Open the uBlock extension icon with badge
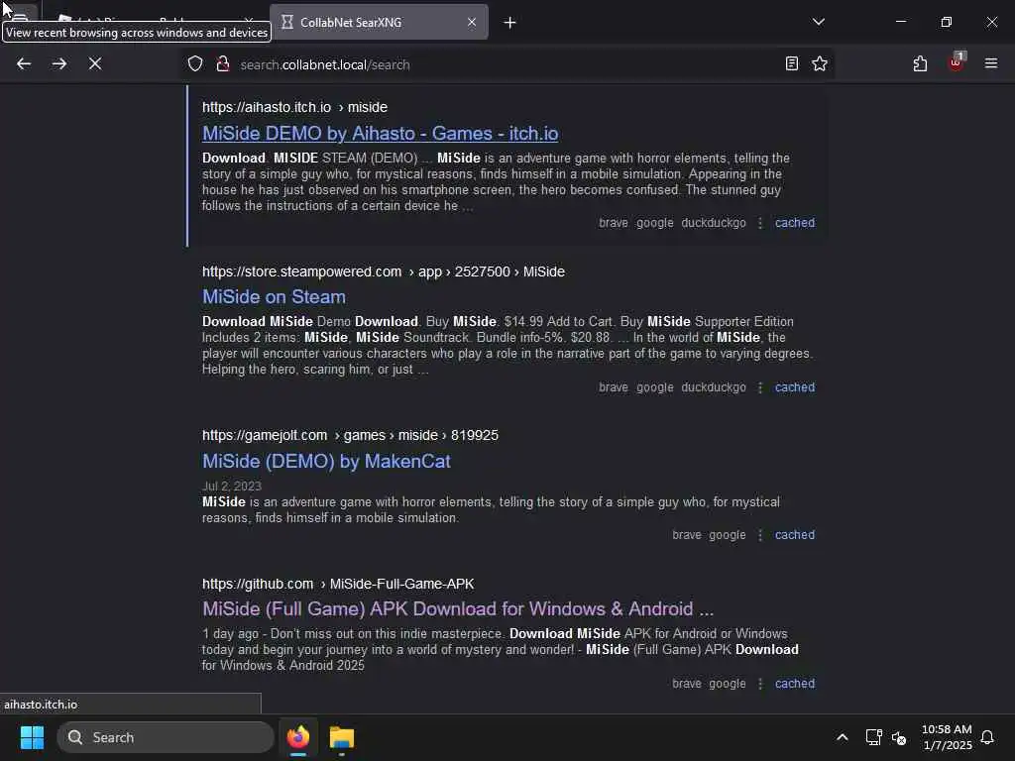1015x761 pixels. pyautogui.click(x=957, y=62)
